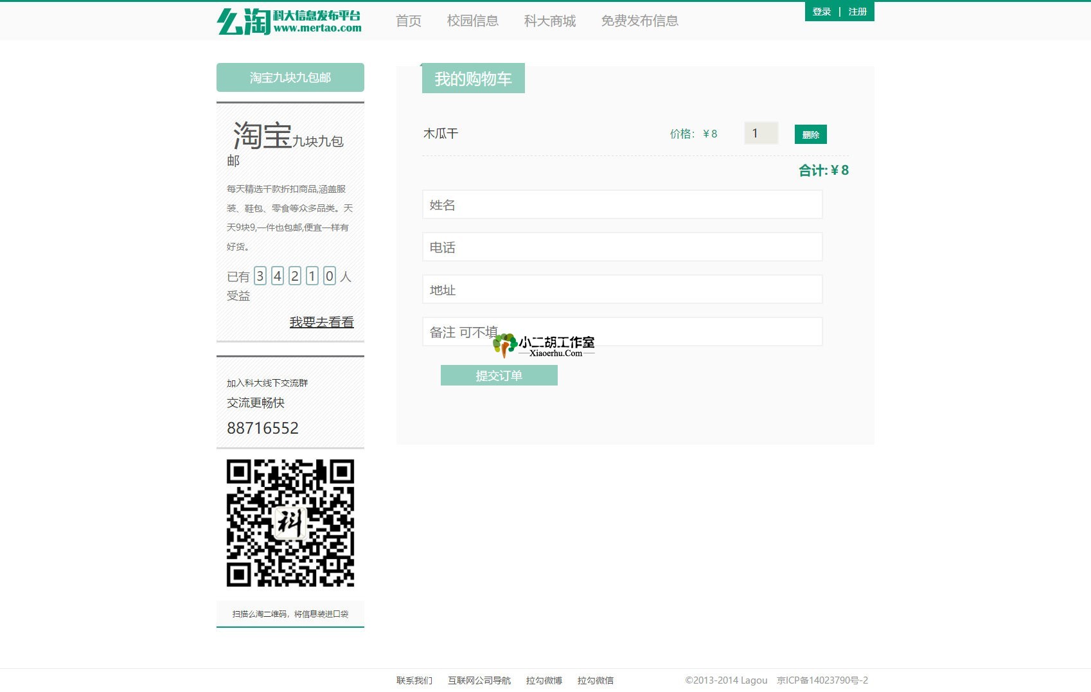Click the quantity field for 木瓜干

pyautogui.click(x=761, y=133)
